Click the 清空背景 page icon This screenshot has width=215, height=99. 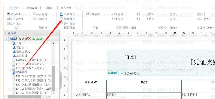(x=62, y=24)
